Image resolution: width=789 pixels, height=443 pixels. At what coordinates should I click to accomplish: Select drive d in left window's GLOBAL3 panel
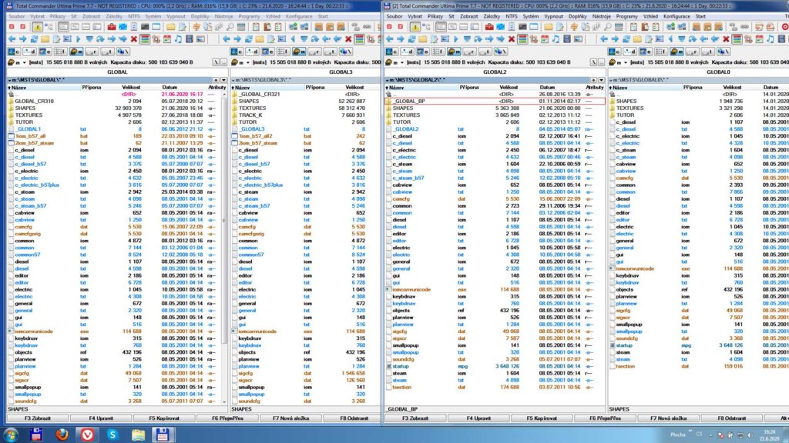coord(253,52)
